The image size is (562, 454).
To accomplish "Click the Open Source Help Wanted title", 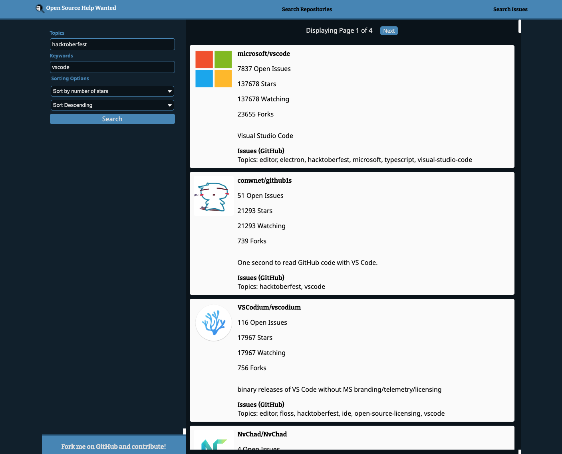I will 81,8.
